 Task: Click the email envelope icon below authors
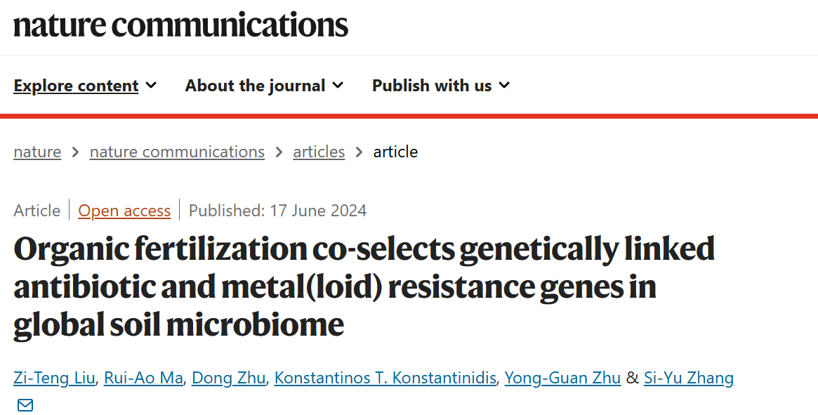coord(25,405)
